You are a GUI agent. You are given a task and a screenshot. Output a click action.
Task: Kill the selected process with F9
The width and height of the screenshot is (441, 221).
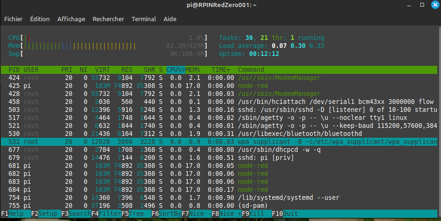coord(256,213)
